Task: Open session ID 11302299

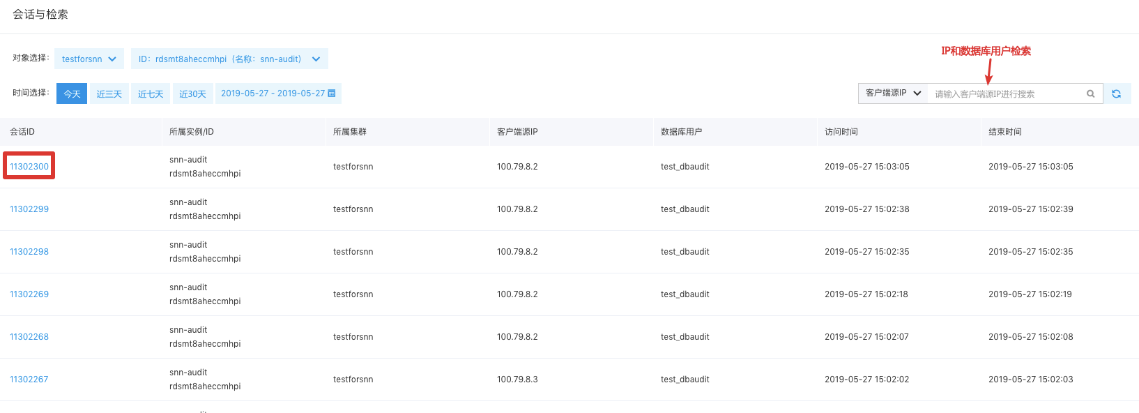Action: tap(29, 209)
